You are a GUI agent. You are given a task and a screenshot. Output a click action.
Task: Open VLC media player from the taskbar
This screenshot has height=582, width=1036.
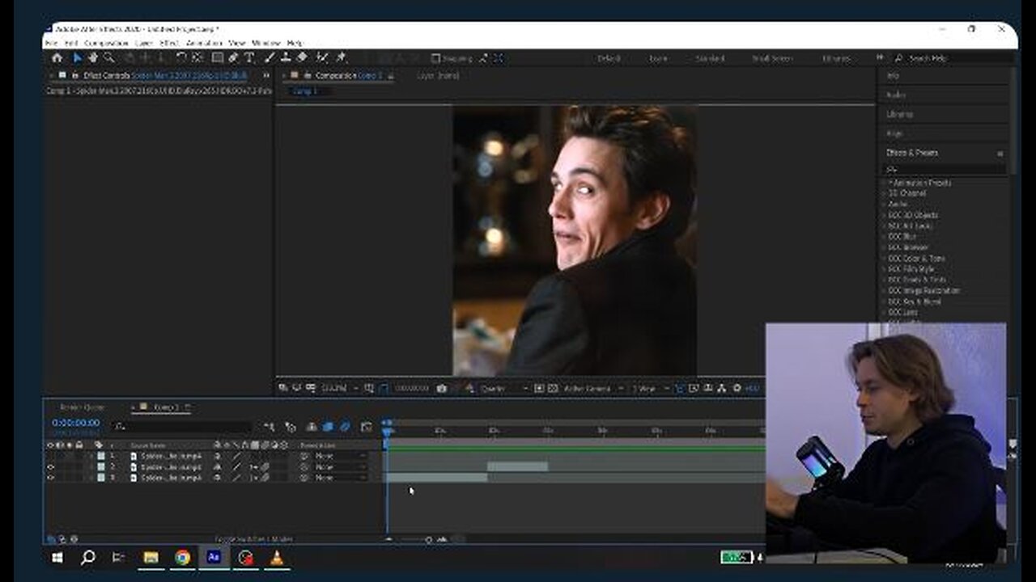coord(277,557)
